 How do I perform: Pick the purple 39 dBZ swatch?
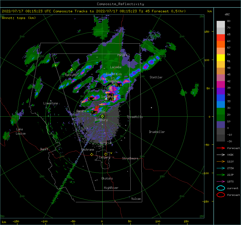pos(221,91)
